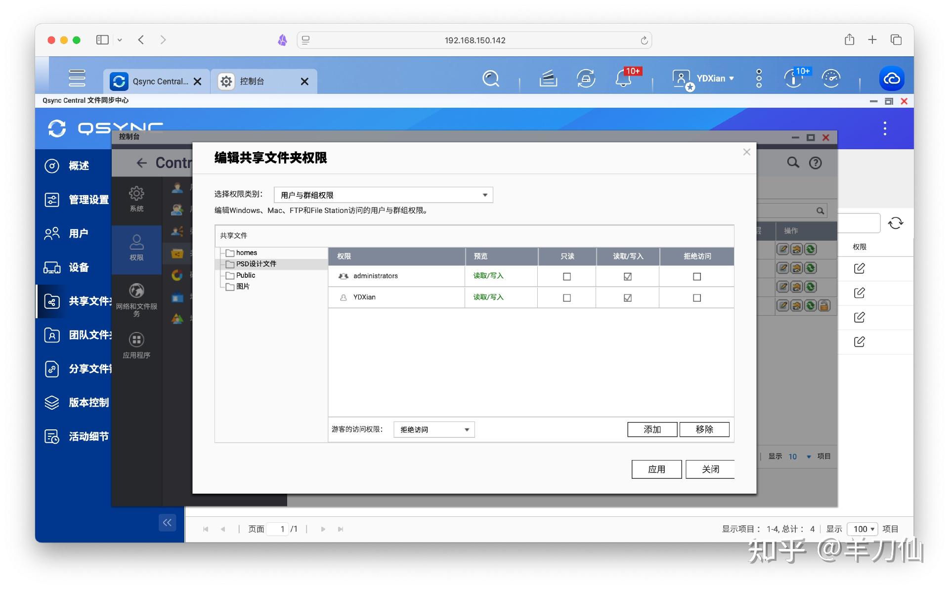
Task: Open the background tasks icon in the top bar
Action: pos(548,79)
